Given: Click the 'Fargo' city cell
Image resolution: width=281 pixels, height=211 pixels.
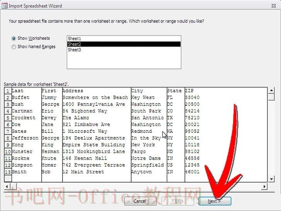Looking at the screenshot, I should click(x=149, y=151).
